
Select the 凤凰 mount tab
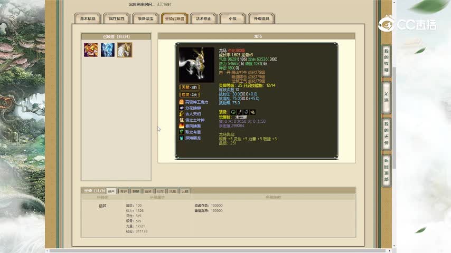pos(173,191)
